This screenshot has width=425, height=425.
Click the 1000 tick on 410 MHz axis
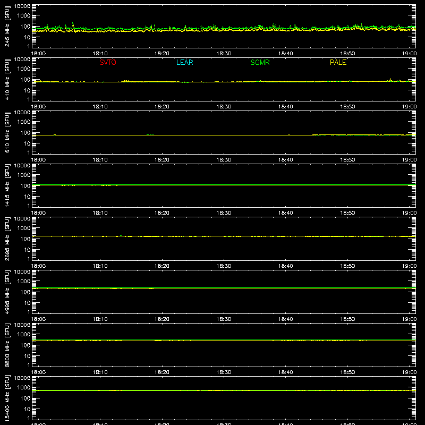pyautogui.click(x=24, y=69)
